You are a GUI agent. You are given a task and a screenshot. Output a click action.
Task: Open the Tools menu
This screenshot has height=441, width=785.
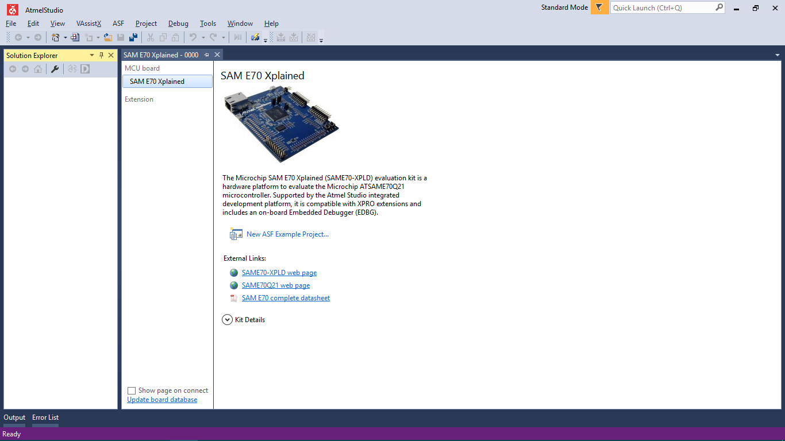click(x=208, y=24)
